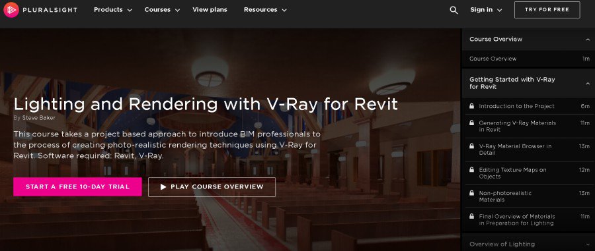Expand the Overview of Lighting section
The width and height of the screenshot is (595, 251).
[x=528, y=244]
